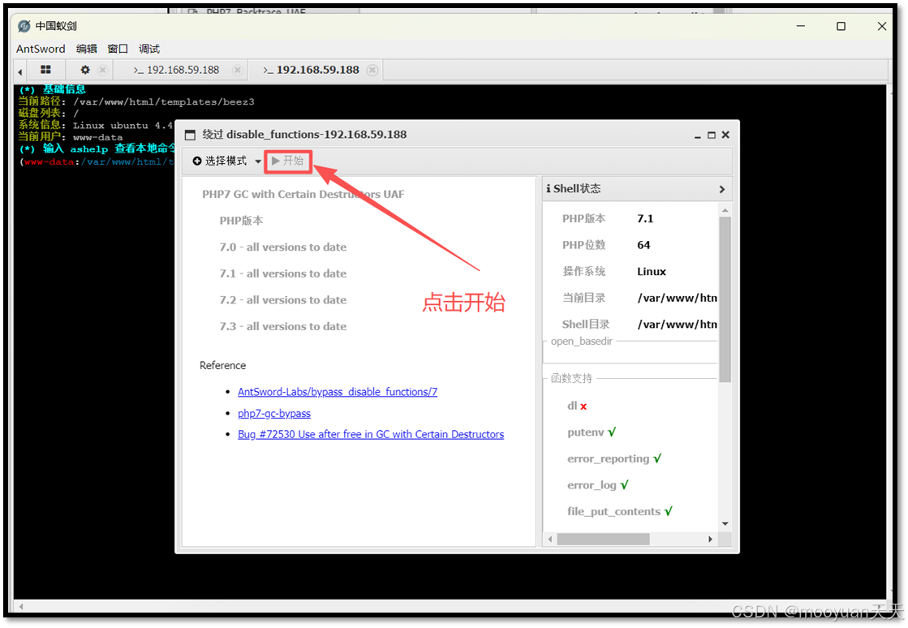Click the 当前目录 path value

tap(677, 298)
